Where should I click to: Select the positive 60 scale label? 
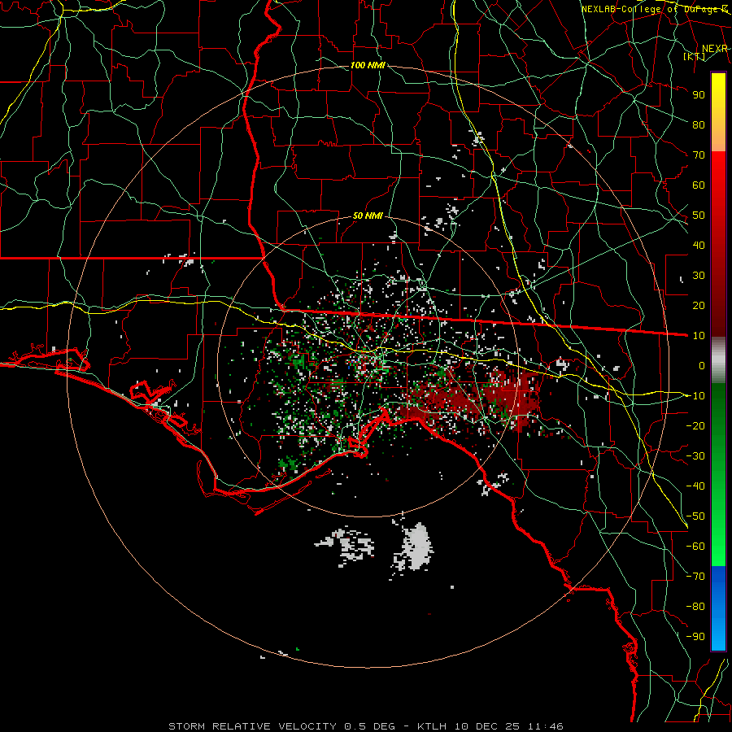[699, 185]
